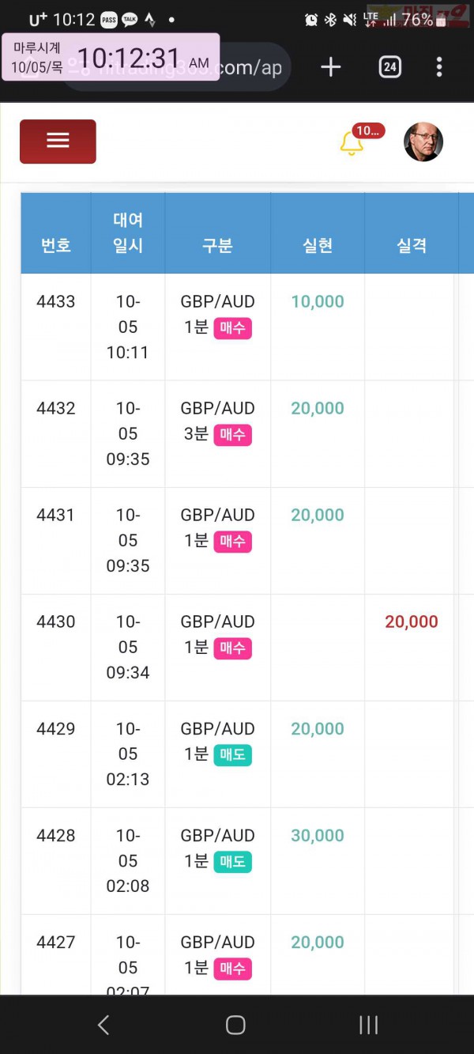The image size is (474, 1054).
Task: Open the browser three-dot menu
Action: [x=439, y=67]
